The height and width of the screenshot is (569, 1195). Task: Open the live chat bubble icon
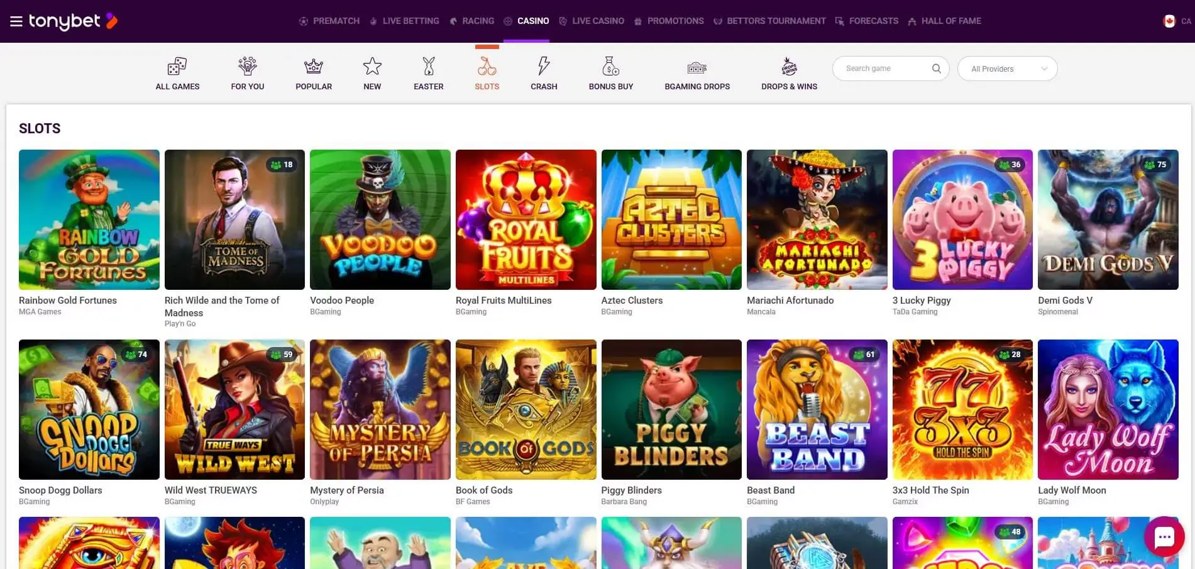point(1164,536)
